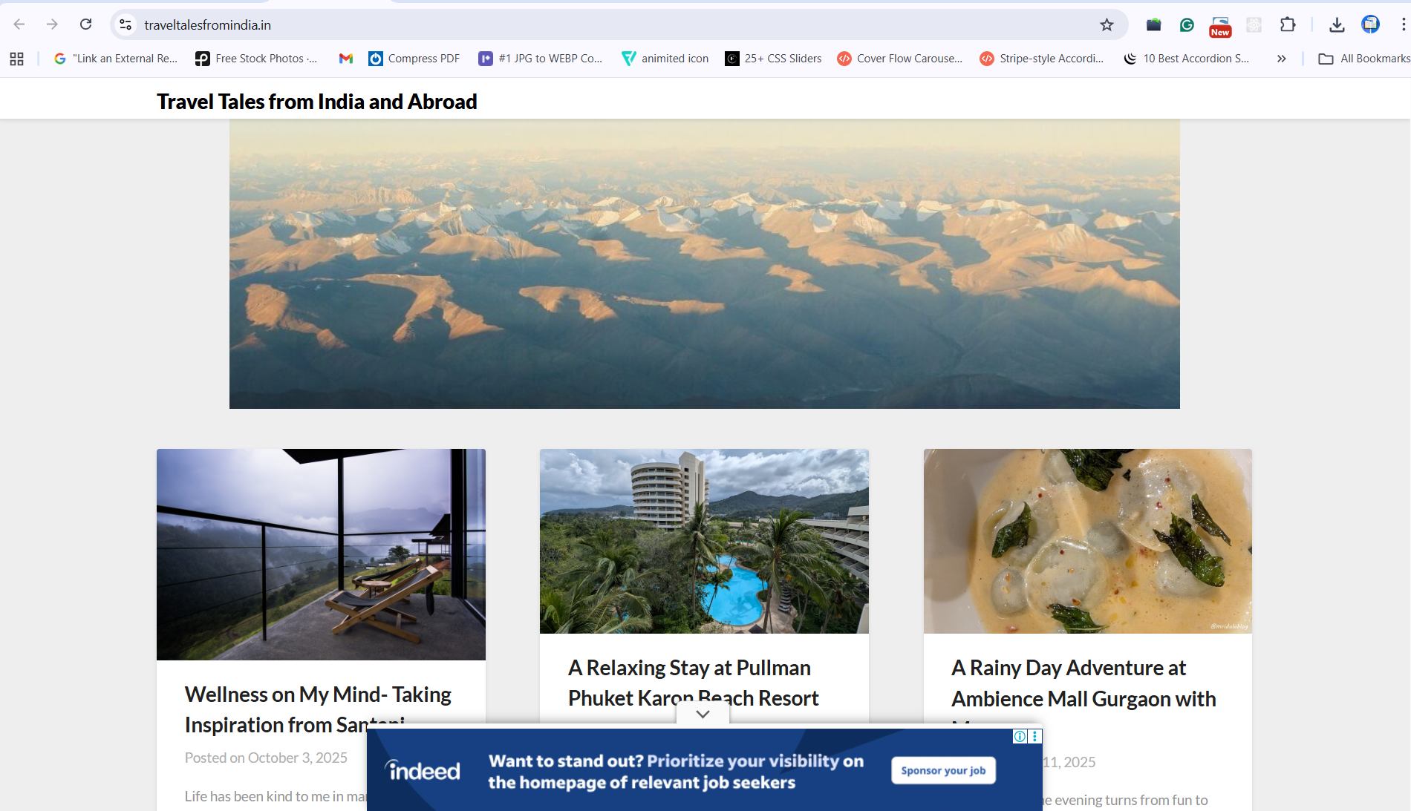Open the ravioli dish post thumbnail

[1087, 541]
